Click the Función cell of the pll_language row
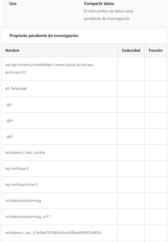 click(156, 89)
